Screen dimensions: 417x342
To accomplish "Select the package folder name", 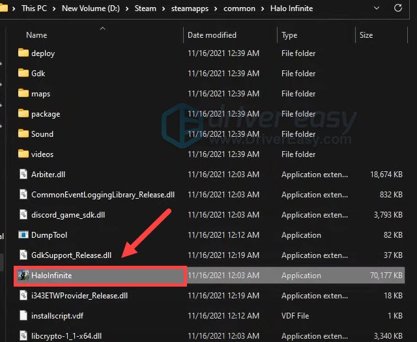I will [46, 114].
